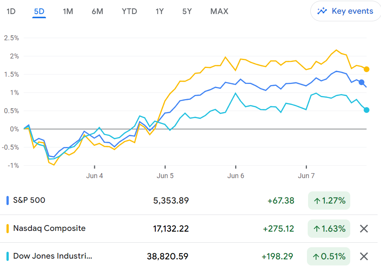The image size is (381, 270).
Task: Click the S&P 500 price 5,353.89
Action: (x=171, y=201)
